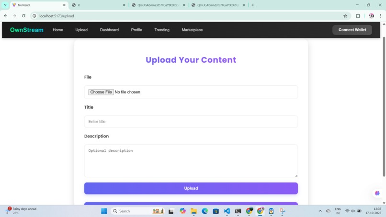Viewport: 386px width, 217px height.
Task: Open the Trending page
Action: 162,30
